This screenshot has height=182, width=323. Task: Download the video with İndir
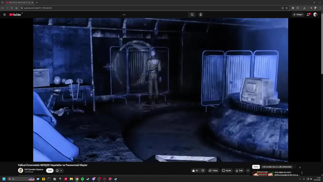pyautogui.click(x=239, y=171)
